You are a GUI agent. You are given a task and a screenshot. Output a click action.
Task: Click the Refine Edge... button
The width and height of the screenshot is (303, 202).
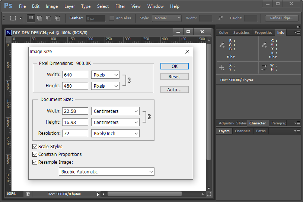(281, 18)
